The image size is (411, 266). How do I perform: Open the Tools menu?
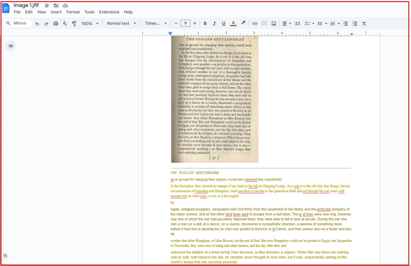click(89, 12)
